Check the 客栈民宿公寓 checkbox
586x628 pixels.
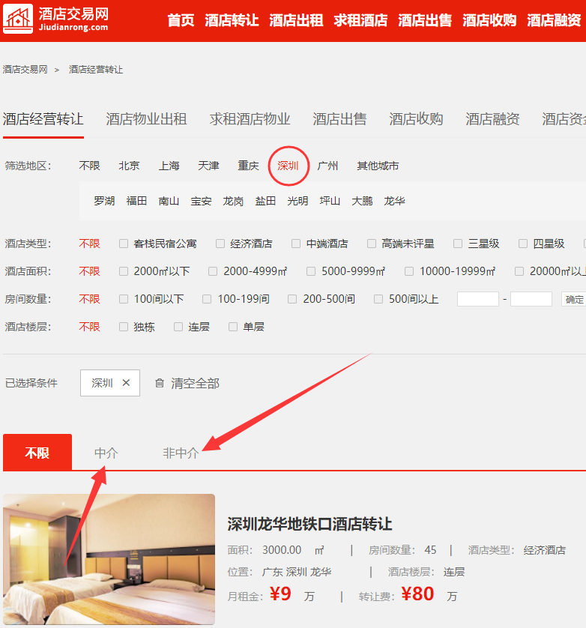click(x=124, y=244)
